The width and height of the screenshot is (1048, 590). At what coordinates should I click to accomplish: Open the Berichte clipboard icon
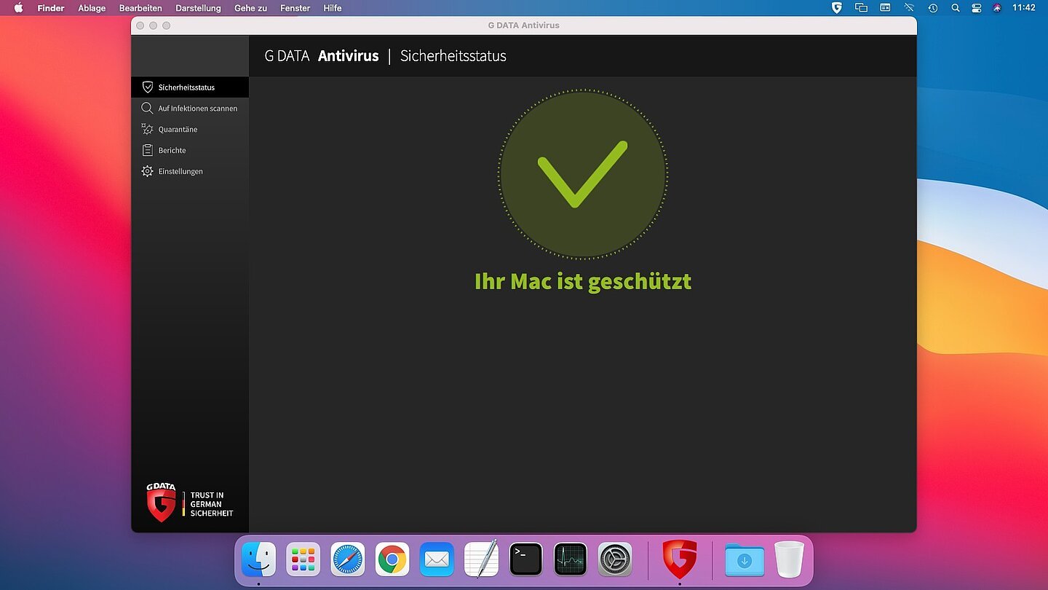[x=147, y=150]
